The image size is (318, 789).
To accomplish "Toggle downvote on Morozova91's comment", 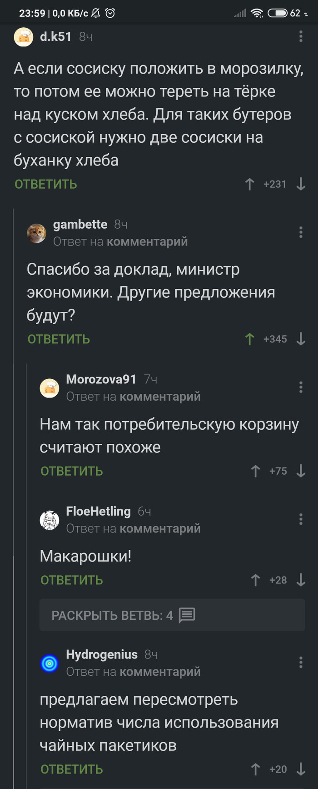I will (x=301, y=471).
